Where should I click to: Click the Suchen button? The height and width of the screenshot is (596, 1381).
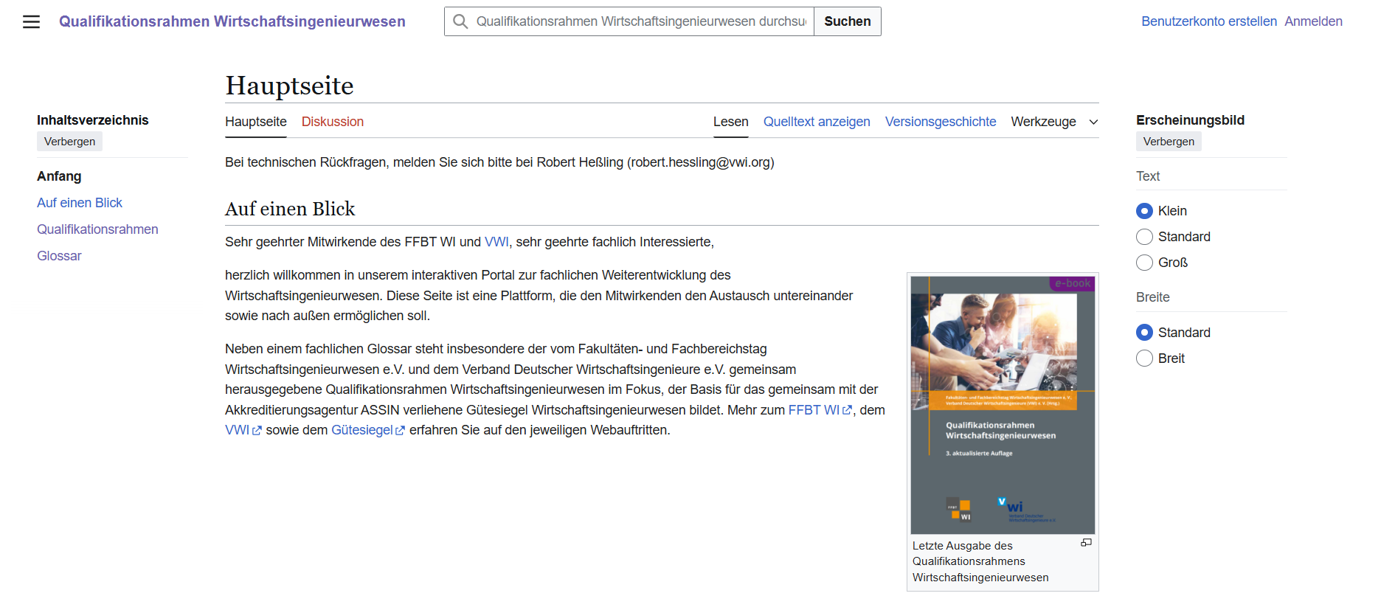click(847, 21)
